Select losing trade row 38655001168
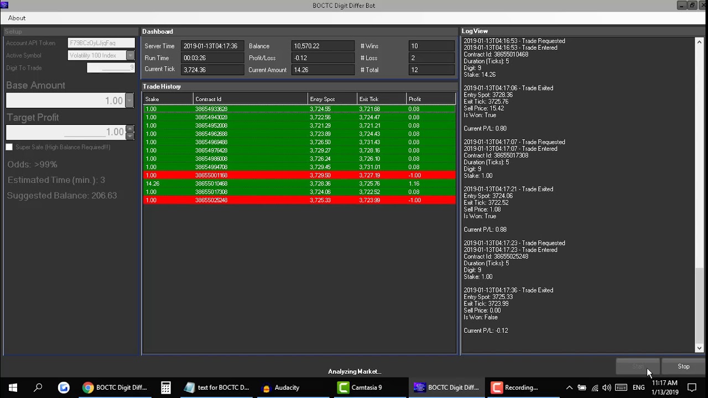Viewport: 708px width, 398px height. (x=299, y=175)
